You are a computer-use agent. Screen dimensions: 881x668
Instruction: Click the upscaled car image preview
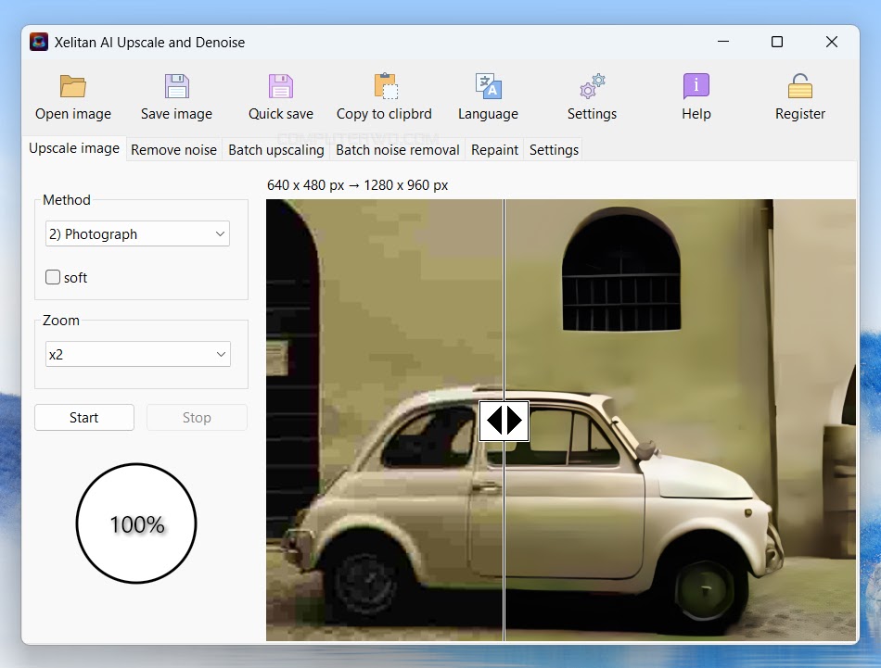coord(561,420)
